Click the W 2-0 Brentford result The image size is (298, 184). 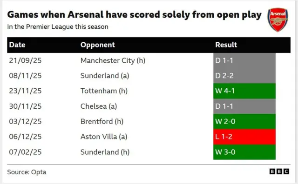click(244, 121)
